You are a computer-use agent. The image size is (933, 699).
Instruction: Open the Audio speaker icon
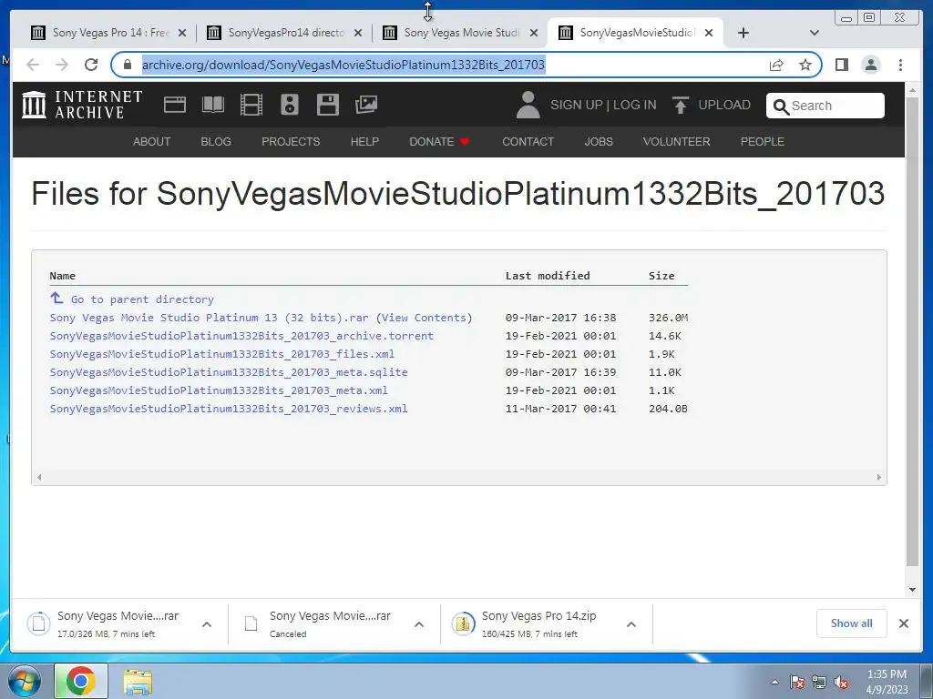tap(290, 105)
